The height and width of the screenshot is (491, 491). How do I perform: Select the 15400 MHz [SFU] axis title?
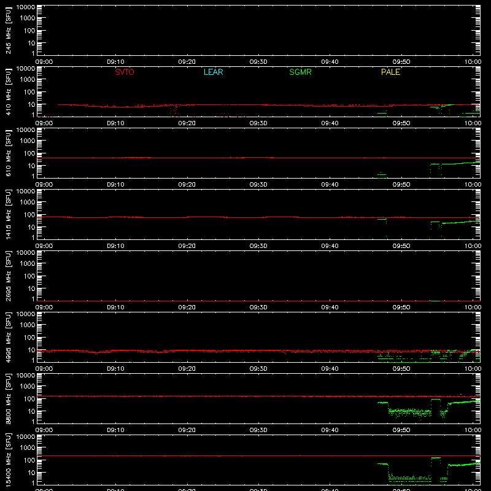click(8, 460)
